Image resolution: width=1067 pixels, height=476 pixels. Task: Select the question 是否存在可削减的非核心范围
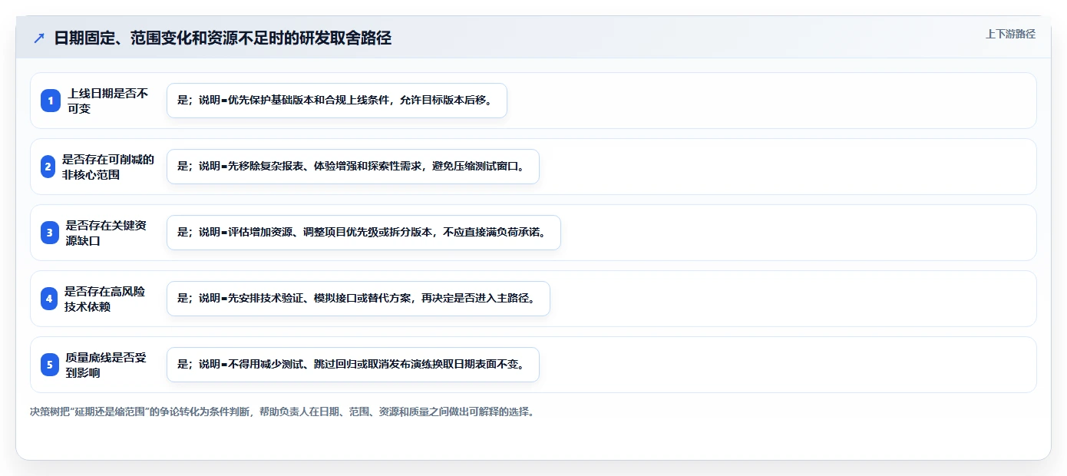coord(108,167)
